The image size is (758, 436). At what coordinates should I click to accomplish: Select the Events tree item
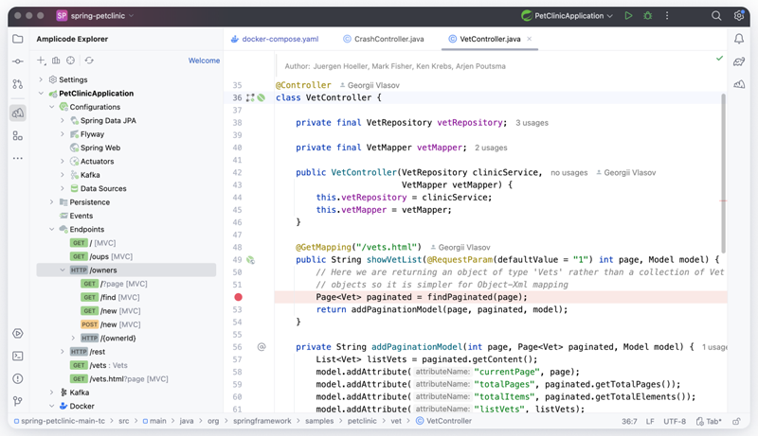coord(76,216)
